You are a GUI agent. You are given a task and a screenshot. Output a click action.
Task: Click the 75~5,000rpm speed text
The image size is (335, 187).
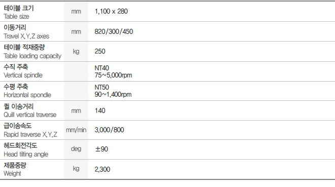pos(113,76)
